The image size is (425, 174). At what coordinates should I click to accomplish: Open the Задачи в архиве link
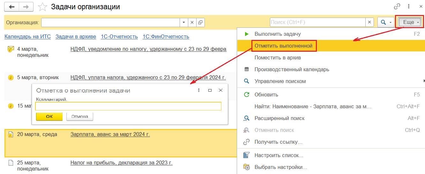click(76, 36)
